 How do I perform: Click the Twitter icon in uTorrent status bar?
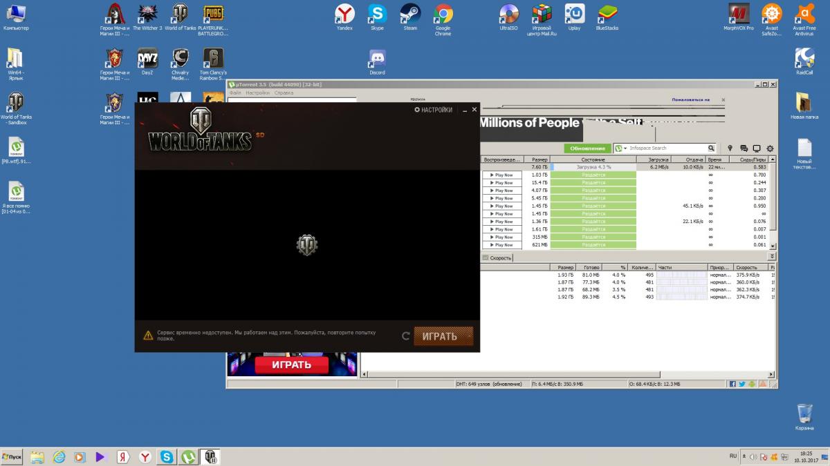pyautogui.click(x=741, y=384)
